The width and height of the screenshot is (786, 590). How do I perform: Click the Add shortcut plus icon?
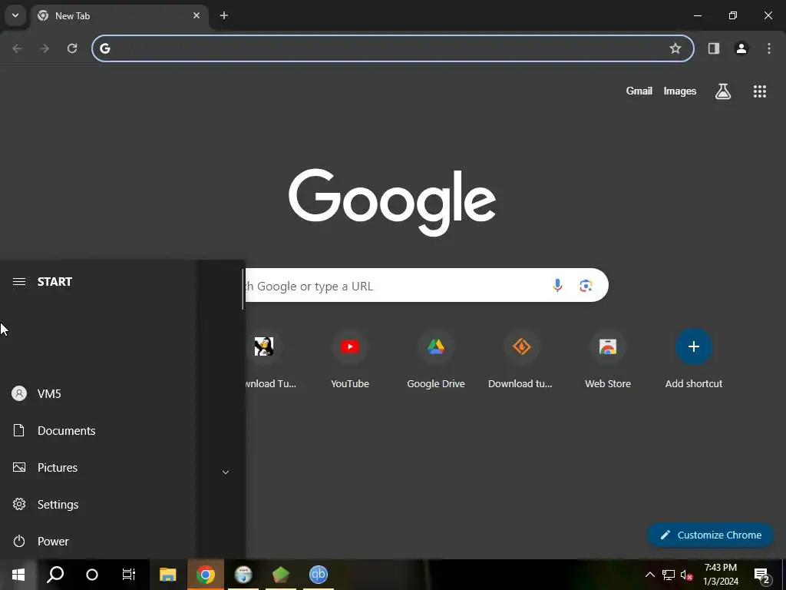click(x=694, y=346)
